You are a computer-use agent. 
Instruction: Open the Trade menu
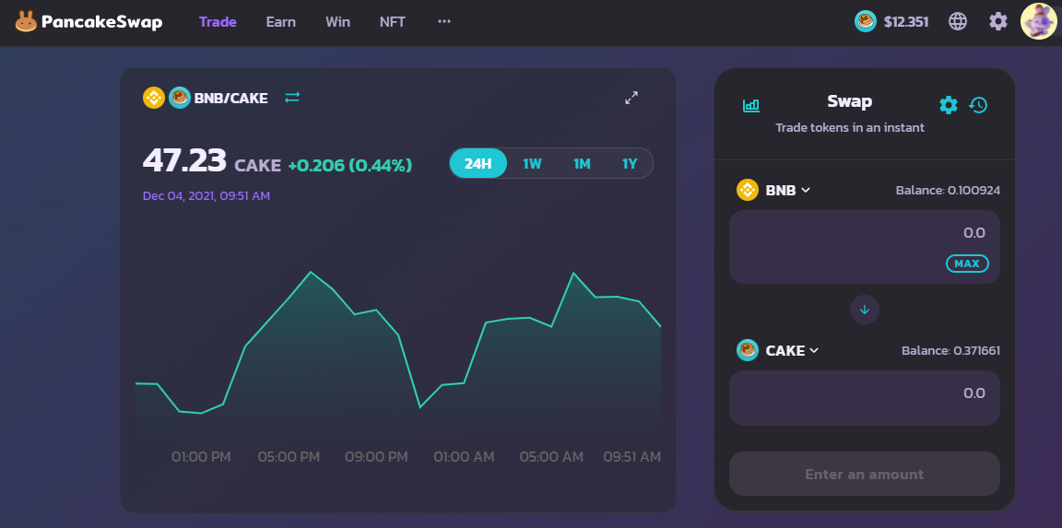pyautogui.click(x=218, y=22)
